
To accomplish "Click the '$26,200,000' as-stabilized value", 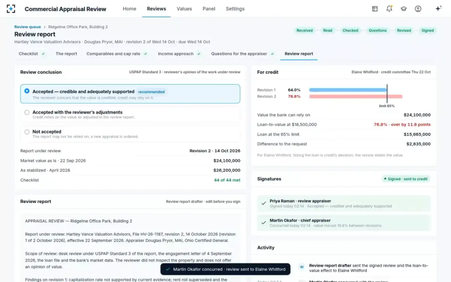I will (227, 170).
